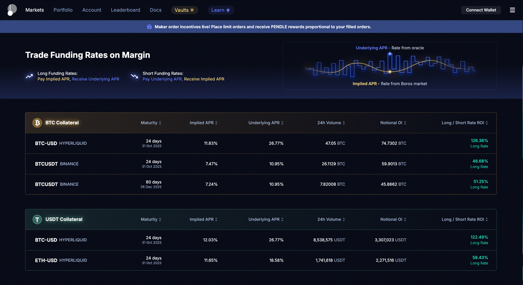Click the Pendle logo icon
523x285 pixels.
tap(11, 10)
